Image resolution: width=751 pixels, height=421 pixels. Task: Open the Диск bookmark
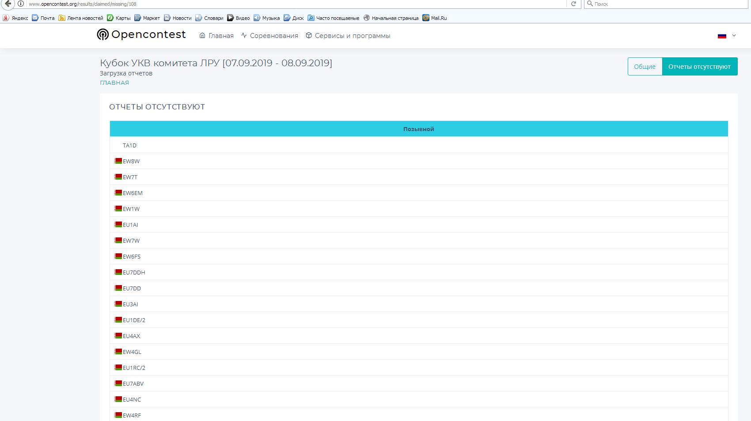pos(294,18)
